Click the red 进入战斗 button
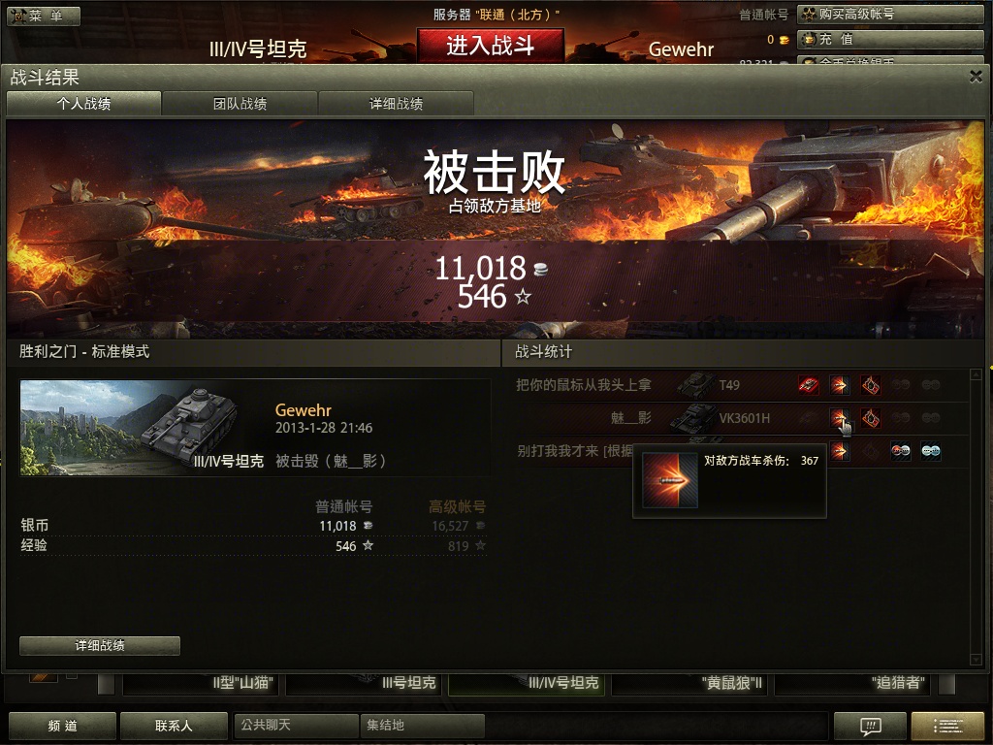993x745 pixels. coord(490,46)
